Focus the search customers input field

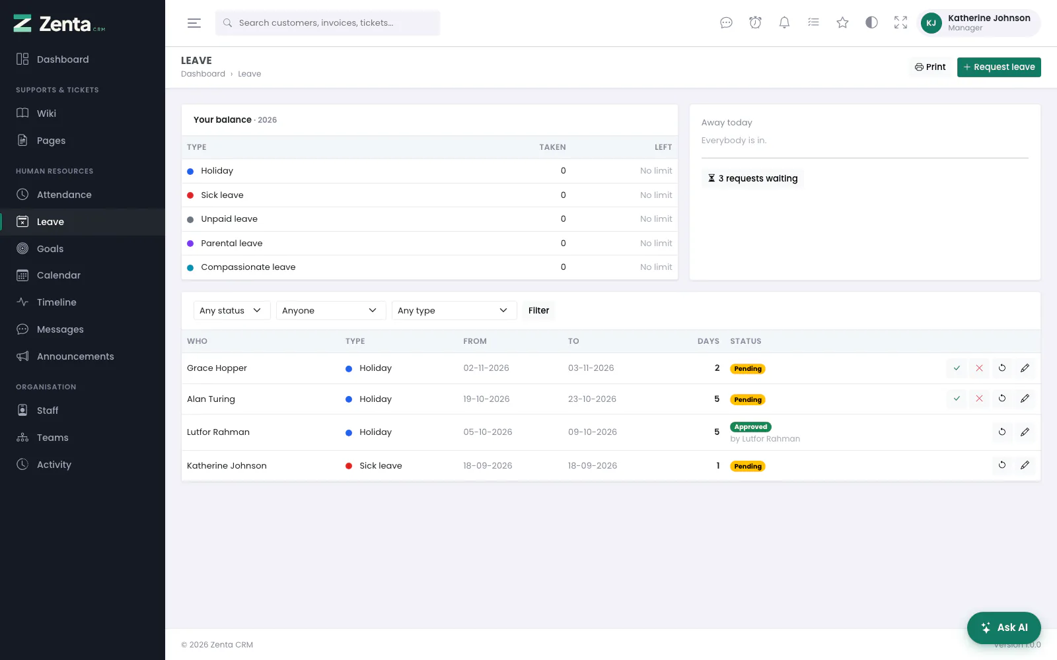tap(328, 23)
